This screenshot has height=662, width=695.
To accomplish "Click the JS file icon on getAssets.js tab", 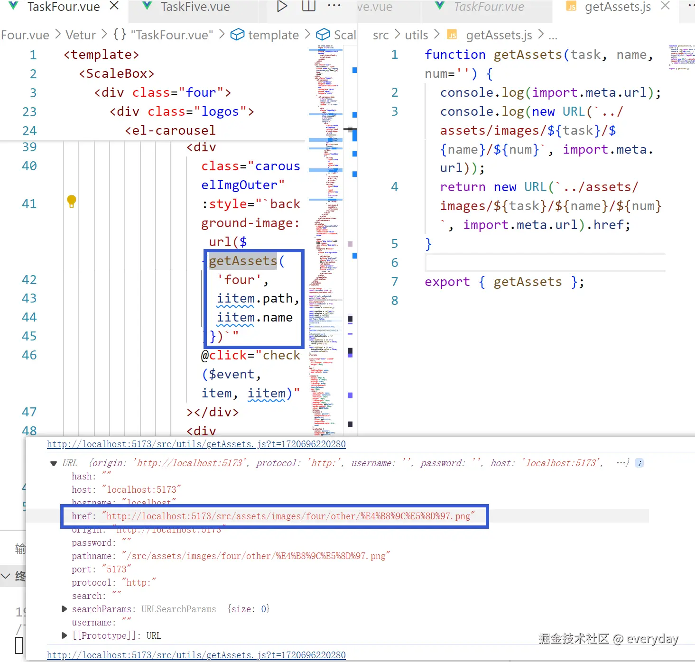I will (x=572, y=7).
